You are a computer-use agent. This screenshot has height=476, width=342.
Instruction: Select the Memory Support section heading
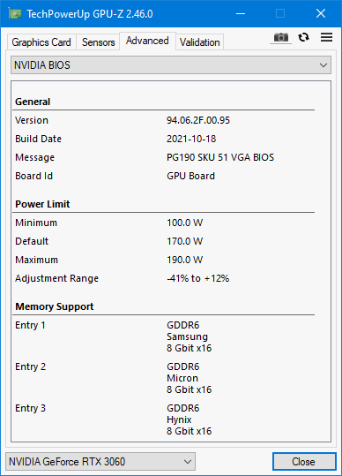coord(55,307)
